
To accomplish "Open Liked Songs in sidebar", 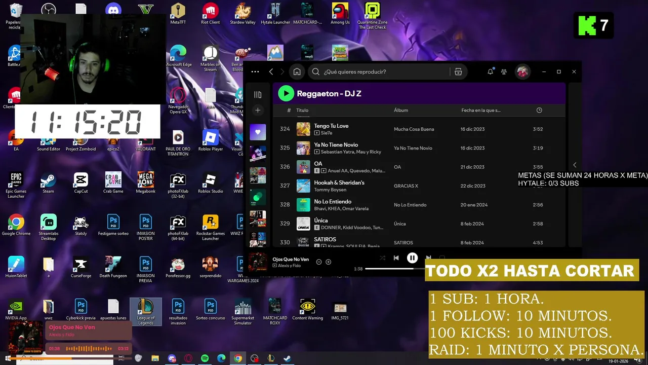I will [x=258, y=132].
